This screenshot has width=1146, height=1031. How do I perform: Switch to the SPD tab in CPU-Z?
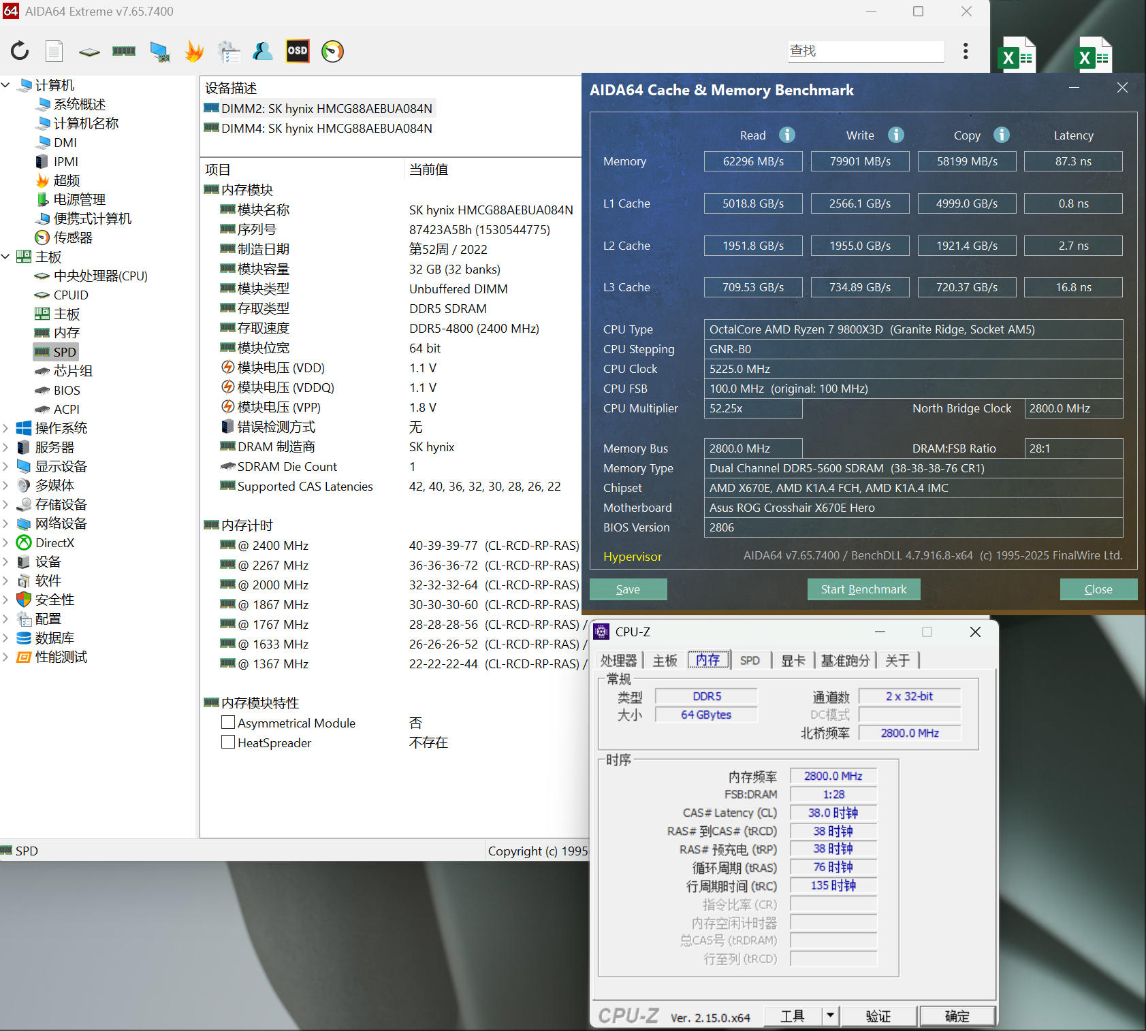(750, 660)
